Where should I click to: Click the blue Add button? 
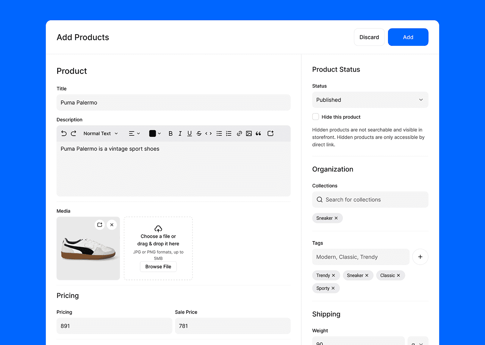point(408,37)
